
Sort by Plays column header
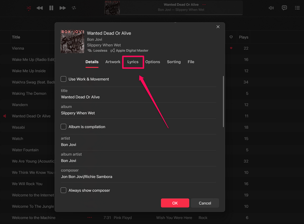(244, 37)
